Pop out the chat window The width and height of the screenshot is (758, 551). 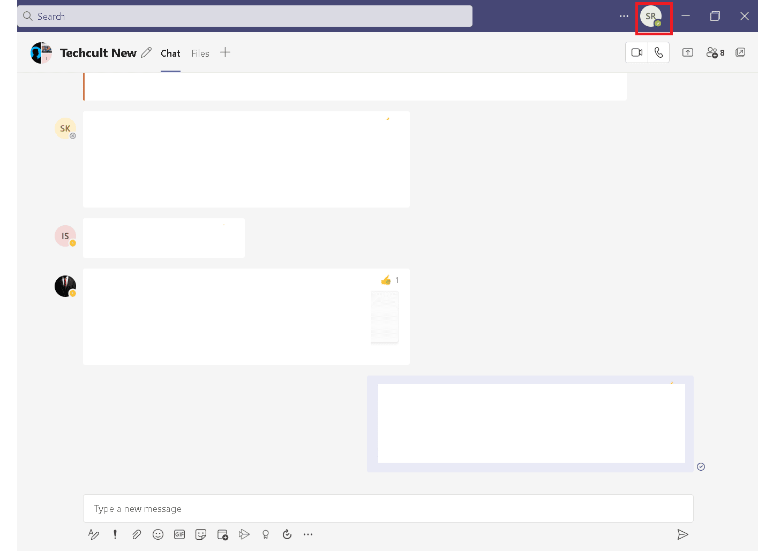coord(740,52)
